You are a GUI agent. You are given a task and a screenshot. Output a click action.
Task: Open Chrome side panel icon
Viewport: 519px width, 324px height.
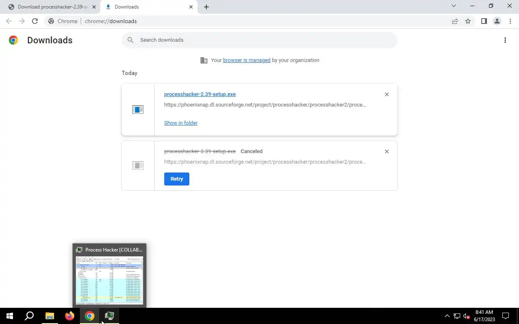click(484, 21)
